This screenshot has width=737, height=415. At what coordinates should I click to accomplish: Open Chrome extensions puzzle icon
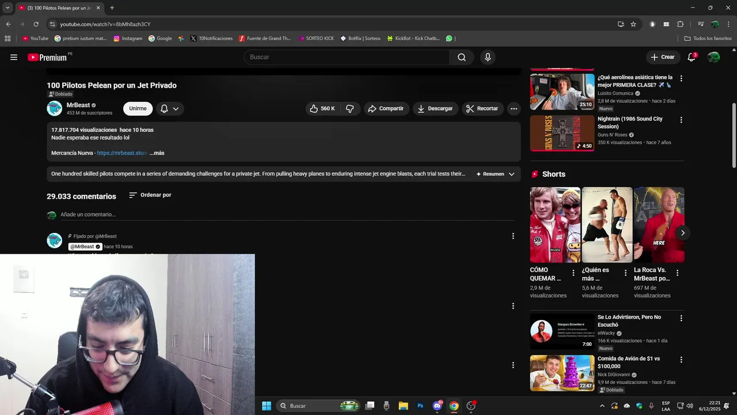tap(680, 24)
